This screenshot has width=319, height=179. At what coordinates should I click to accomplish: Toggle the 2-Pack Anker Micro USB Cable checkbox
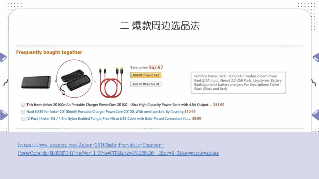(23, 118)
